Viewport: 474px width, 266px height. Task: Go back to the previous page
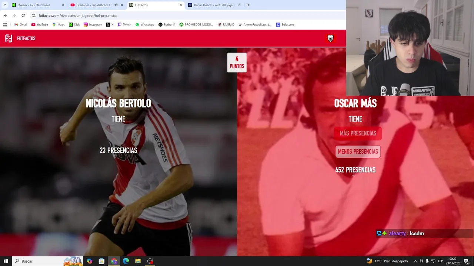[x=5, y=16]
